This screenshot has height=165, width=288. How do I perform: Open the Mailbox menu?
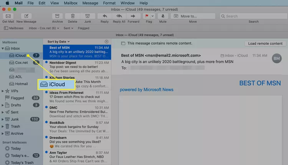(x=71, y=3)
